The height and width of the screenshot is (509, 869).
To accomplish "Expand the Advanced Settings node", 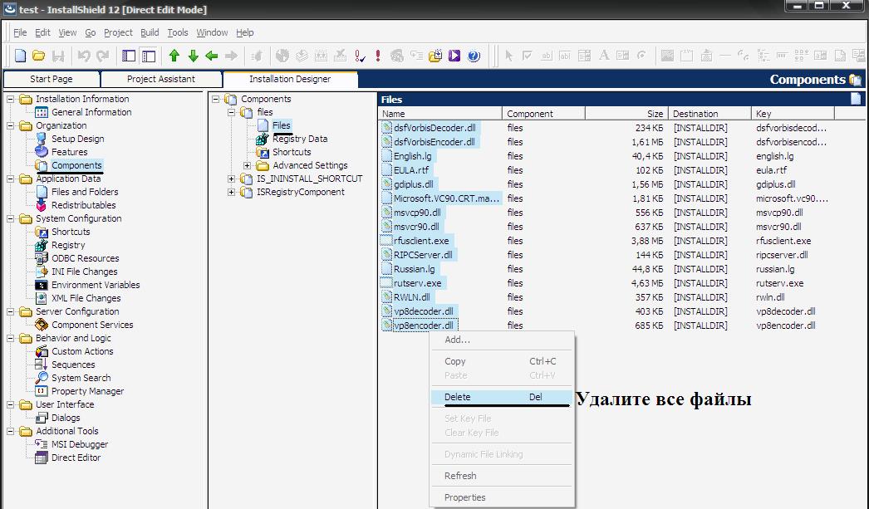I will (x=248, y=165).
